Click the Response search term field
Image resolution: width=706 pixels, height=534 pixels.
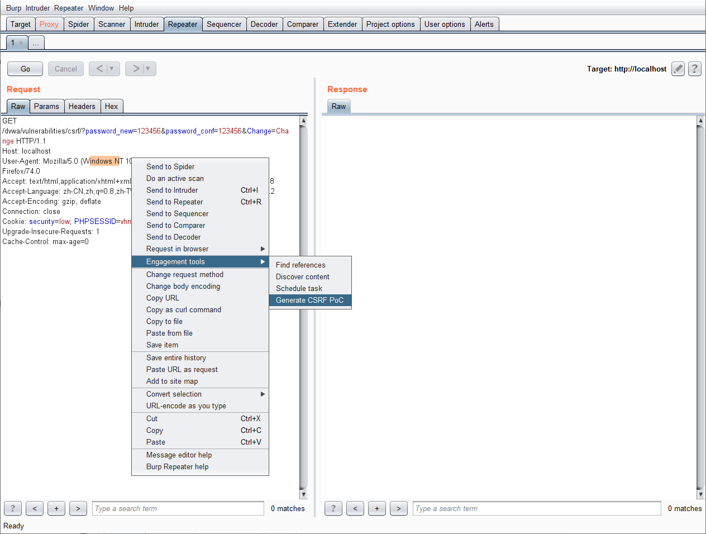pyautogui.click(x=537, y=508)
